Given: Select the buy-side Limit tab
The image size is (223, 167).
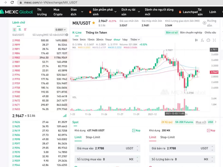Looking at the screenshot, I should coord(78,137).
